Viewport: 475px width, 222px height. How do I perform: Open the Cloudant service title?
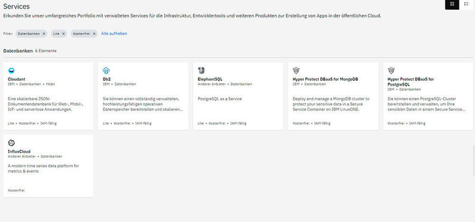pos(17,79)
